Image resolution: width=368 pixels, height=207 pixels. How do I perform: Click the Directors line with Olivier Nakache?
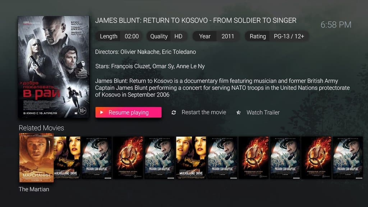(x=146, y=52)
